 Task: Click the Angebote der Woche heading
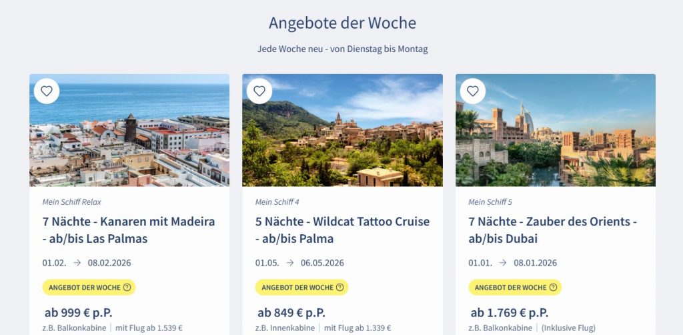pyautogui.click(x=342, y=23)
